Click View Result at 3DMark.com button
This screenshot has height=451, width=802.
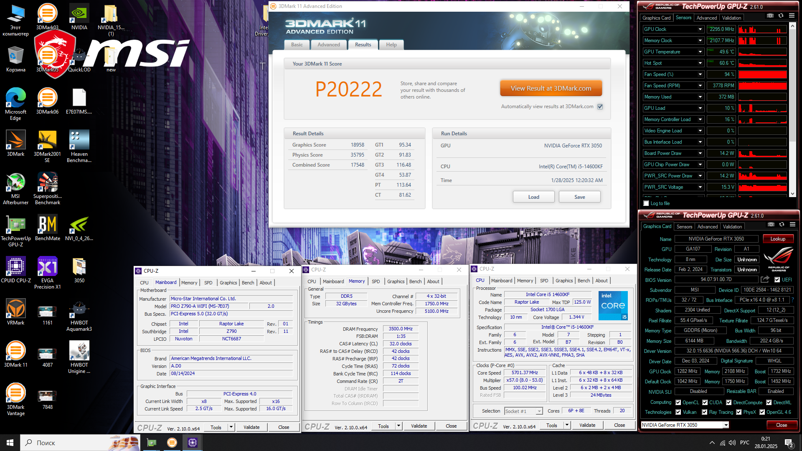pos(551,88)
